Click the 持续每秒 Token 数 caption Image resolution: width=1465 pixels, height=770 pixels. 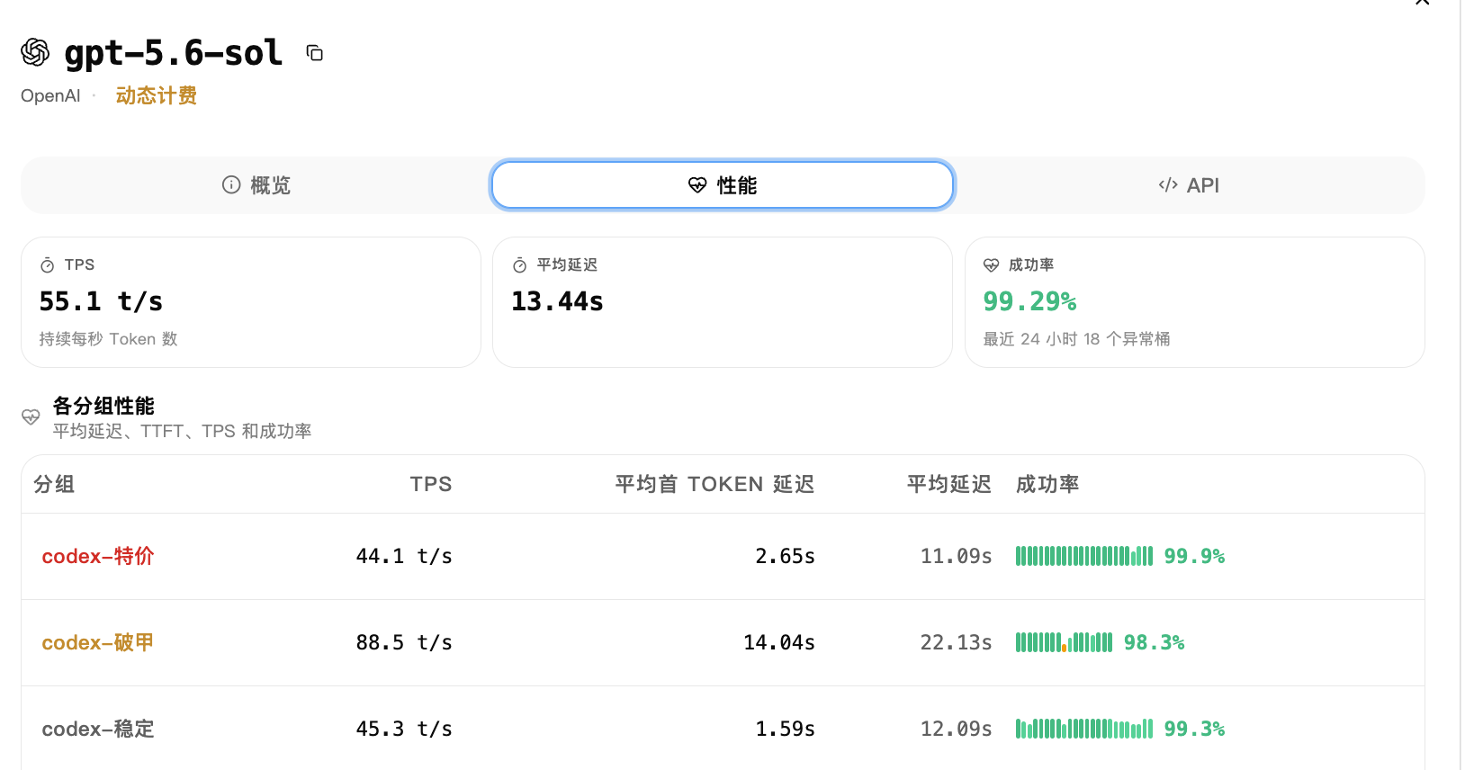click(x=108, y=339)
